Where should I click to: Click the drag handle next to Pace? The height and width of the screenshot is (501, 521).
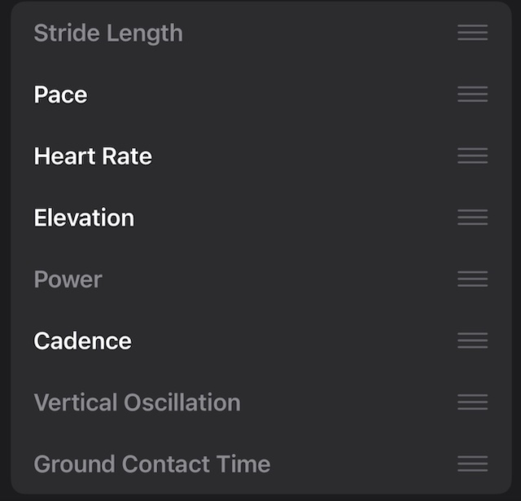click(472, 94)
